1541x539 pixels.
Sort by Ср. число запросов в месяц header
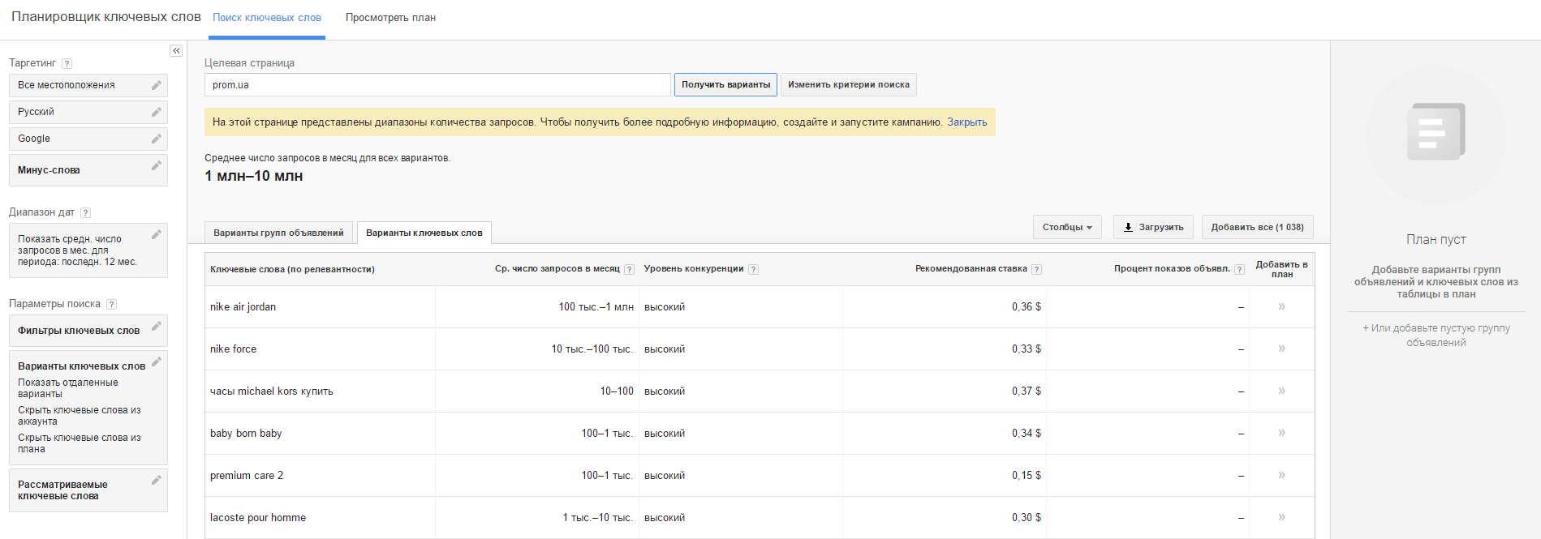click(x=557, y=269)
